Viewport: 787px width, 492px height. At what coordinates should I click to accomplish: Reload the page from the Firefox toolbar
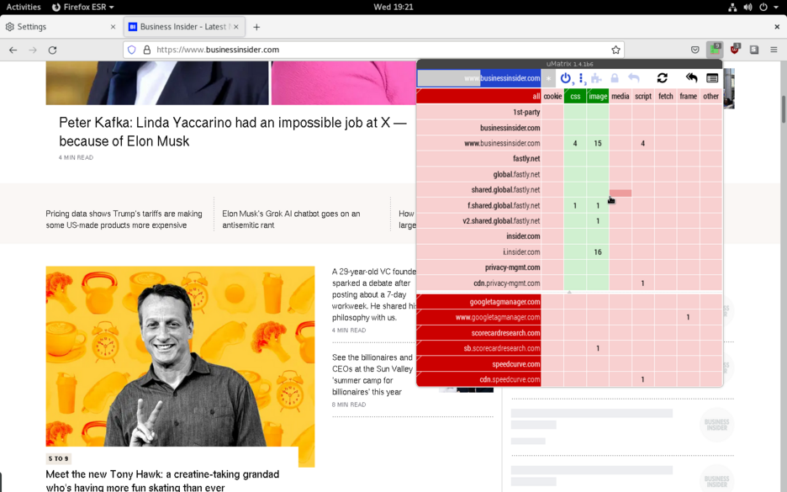coord(52,50)
